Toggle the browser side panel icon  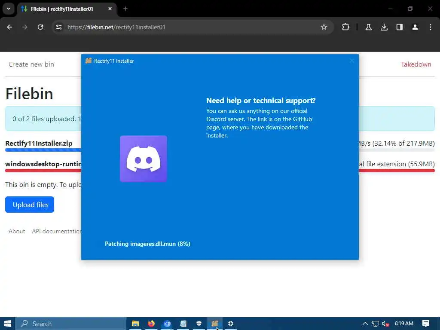(400, 27)
